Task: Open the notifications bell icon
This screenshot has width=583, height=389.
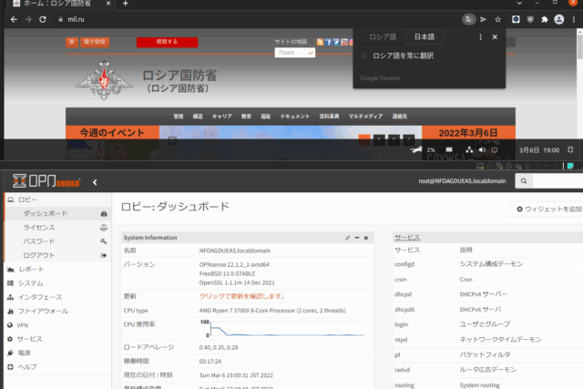Action: (x=570, y=150)
